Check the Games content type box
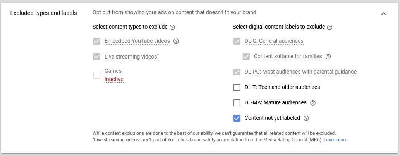Screen dimensions: 400x156 point(97,75)
